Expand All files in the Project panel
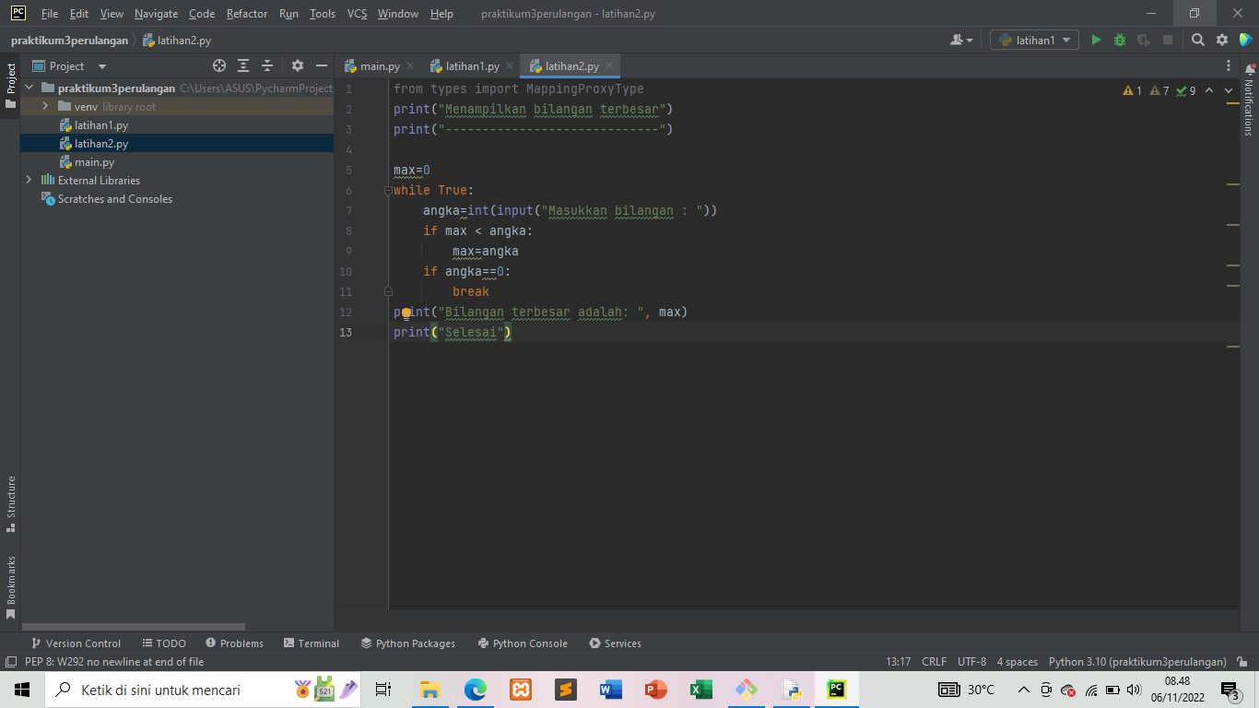This screenshot has width=1259, height=708. [242, 65]
